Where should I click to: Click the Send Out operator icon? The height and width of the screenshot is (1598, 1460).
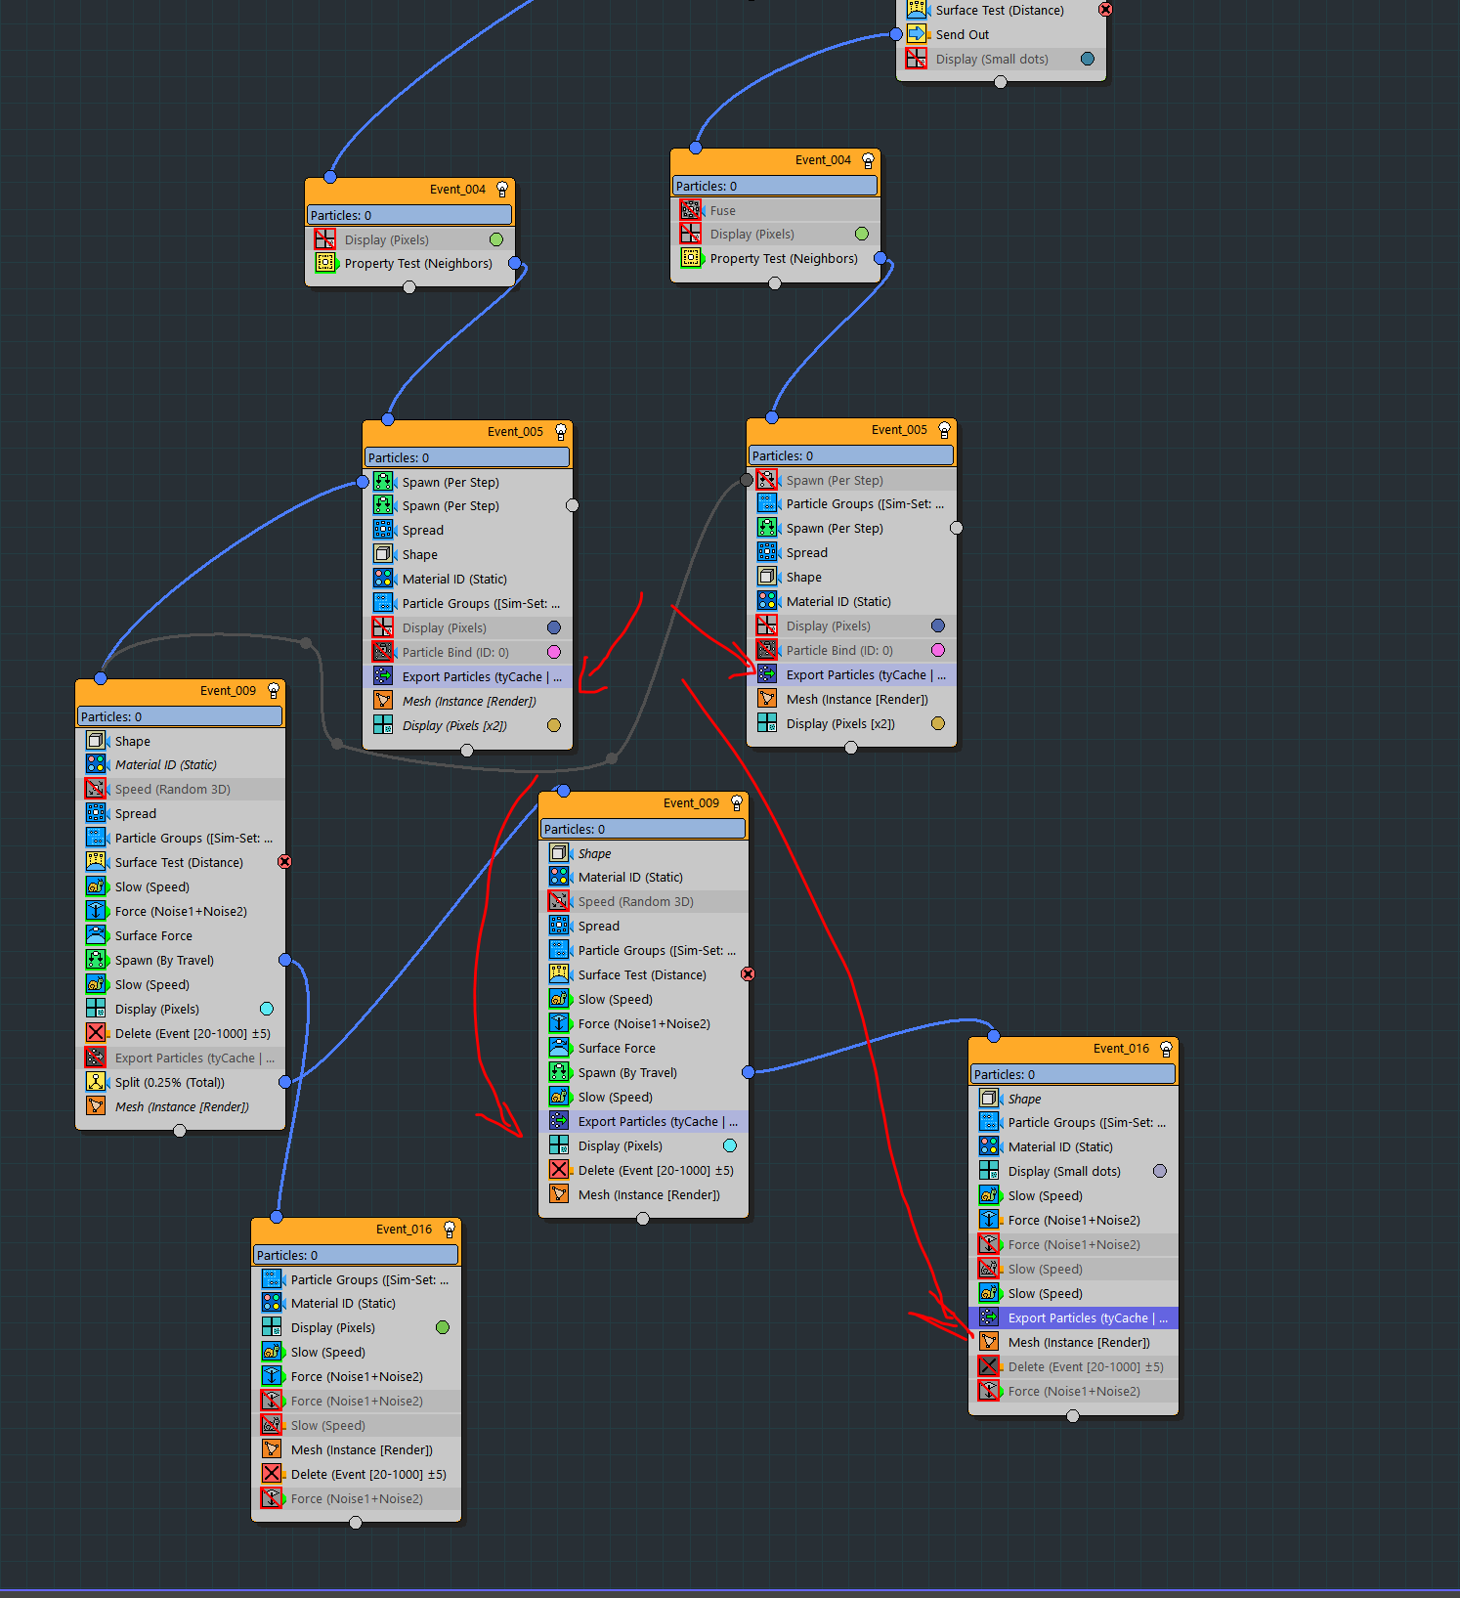pos(916,34)
